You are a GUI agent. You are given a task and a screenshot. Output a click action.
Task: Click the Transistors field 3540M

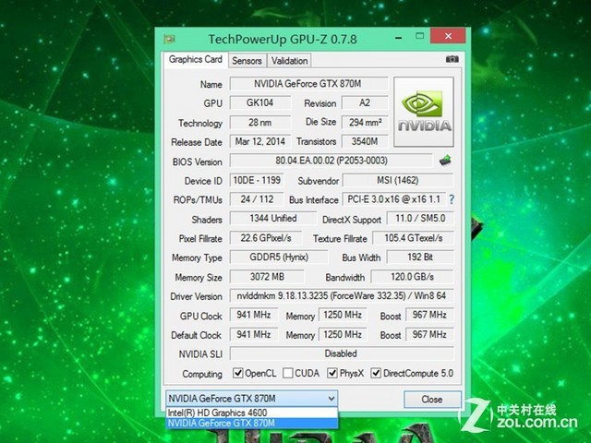pyautogui.click(x=365, y=141)
